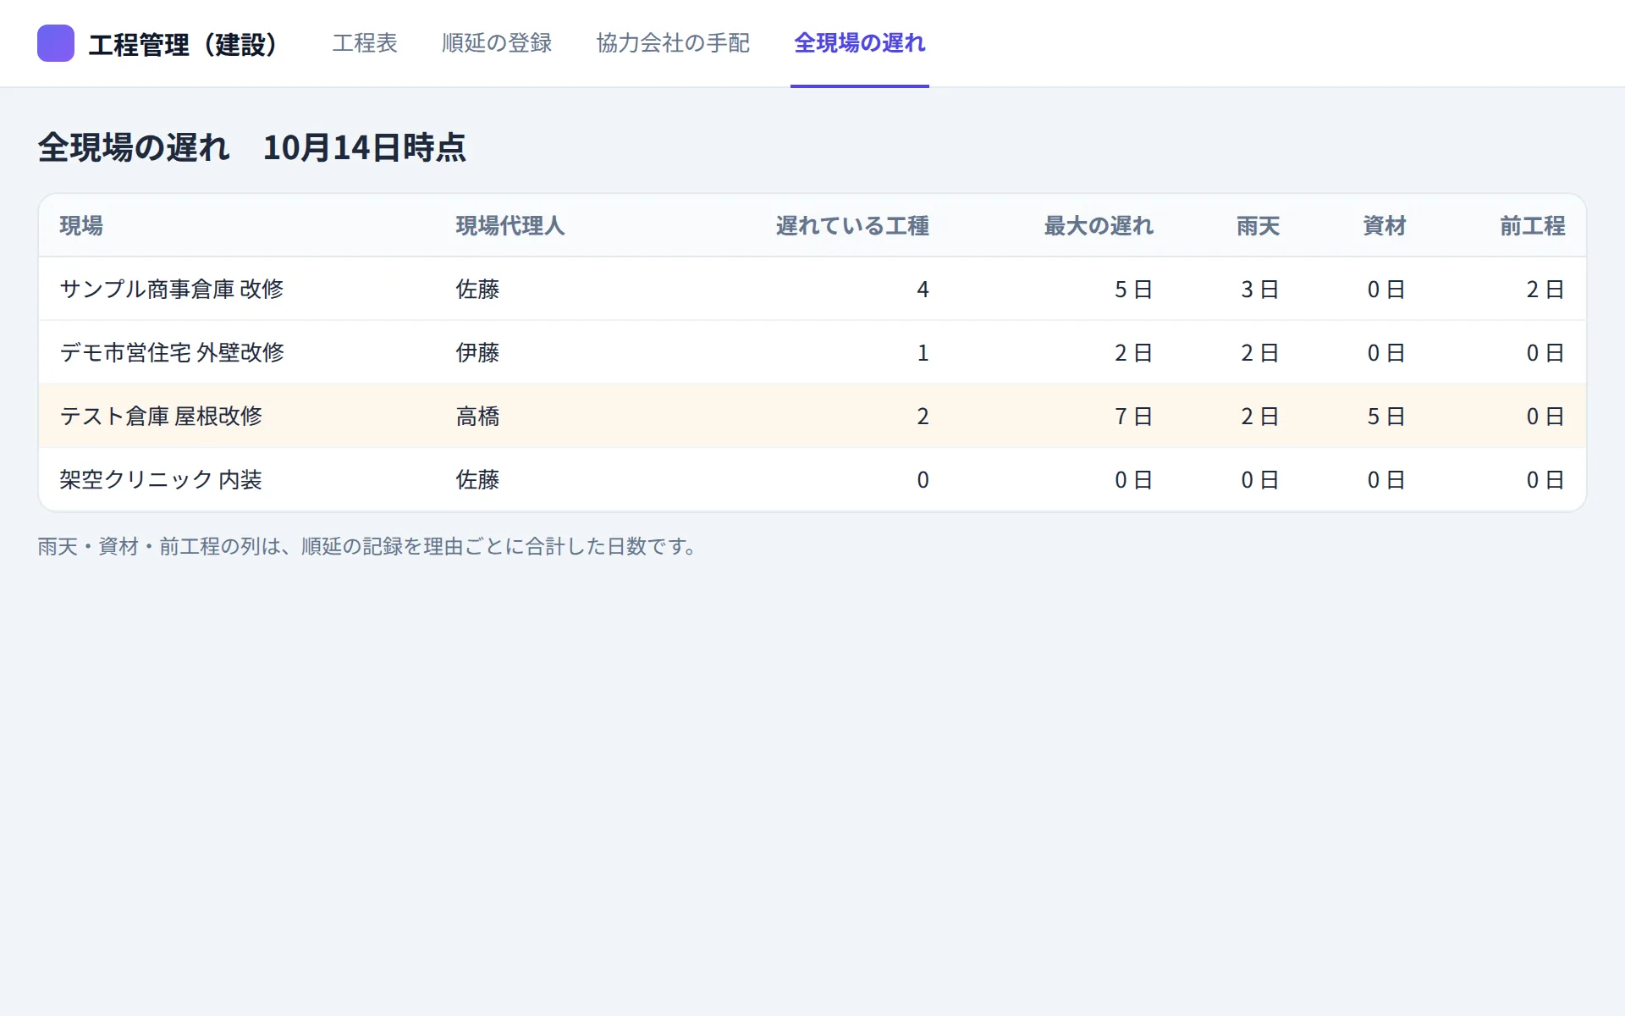
Task: Click max delay 2日 for デモ市営住宅
Action: tap(1133, 353)
